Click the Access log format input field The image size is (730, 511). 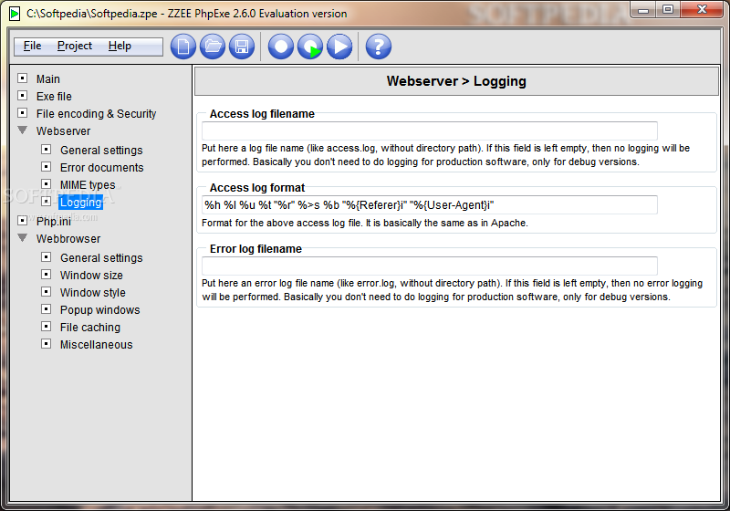[429, 204]
